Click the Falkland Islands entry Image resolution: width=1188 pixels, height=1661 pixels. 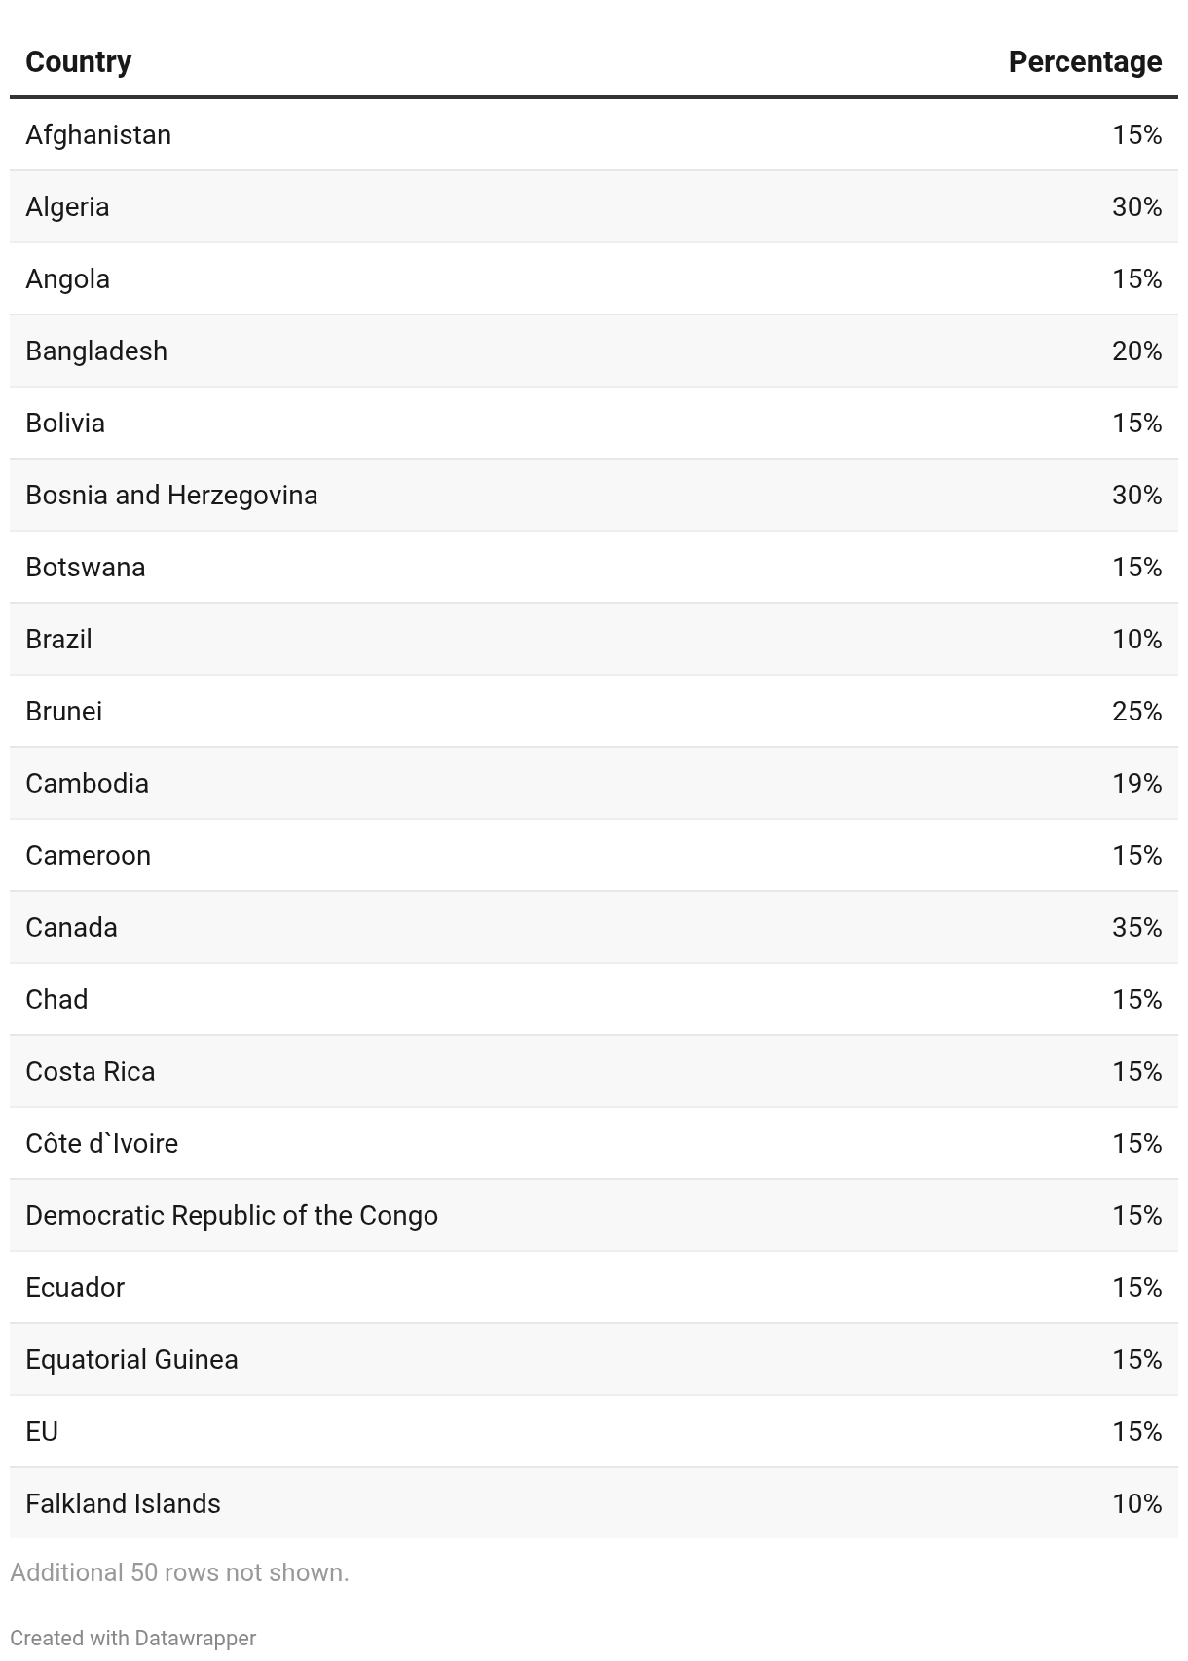pos(123,1504)
